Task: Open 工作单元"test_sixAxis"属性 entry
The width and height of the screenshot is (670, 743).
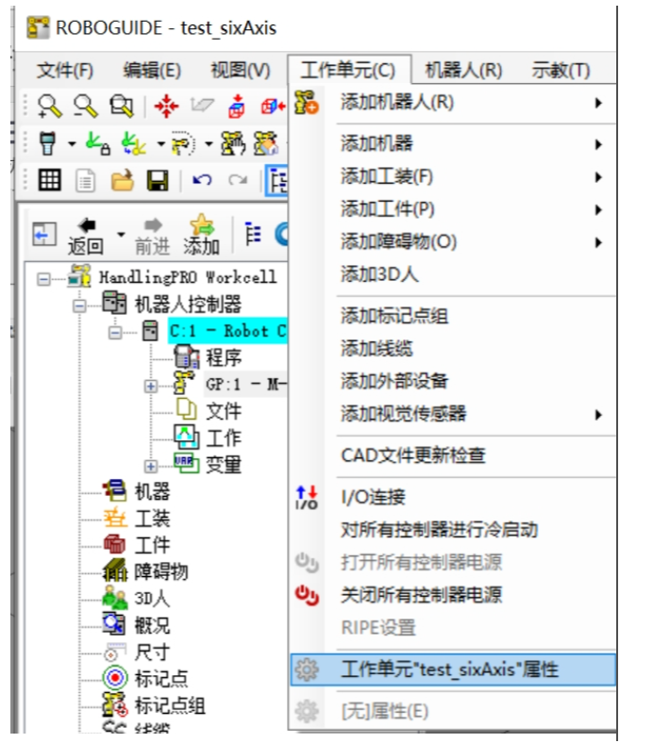Action: (x=453, y=669)
